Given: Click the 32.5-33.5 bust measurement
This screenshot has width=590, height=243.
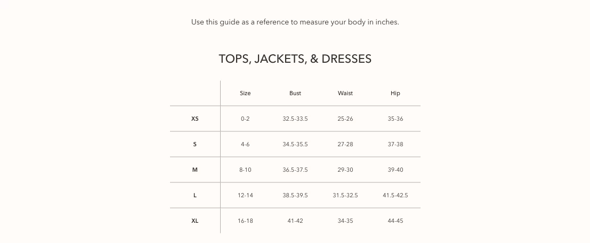Looking at the screenshot, I should coord(295,119).
